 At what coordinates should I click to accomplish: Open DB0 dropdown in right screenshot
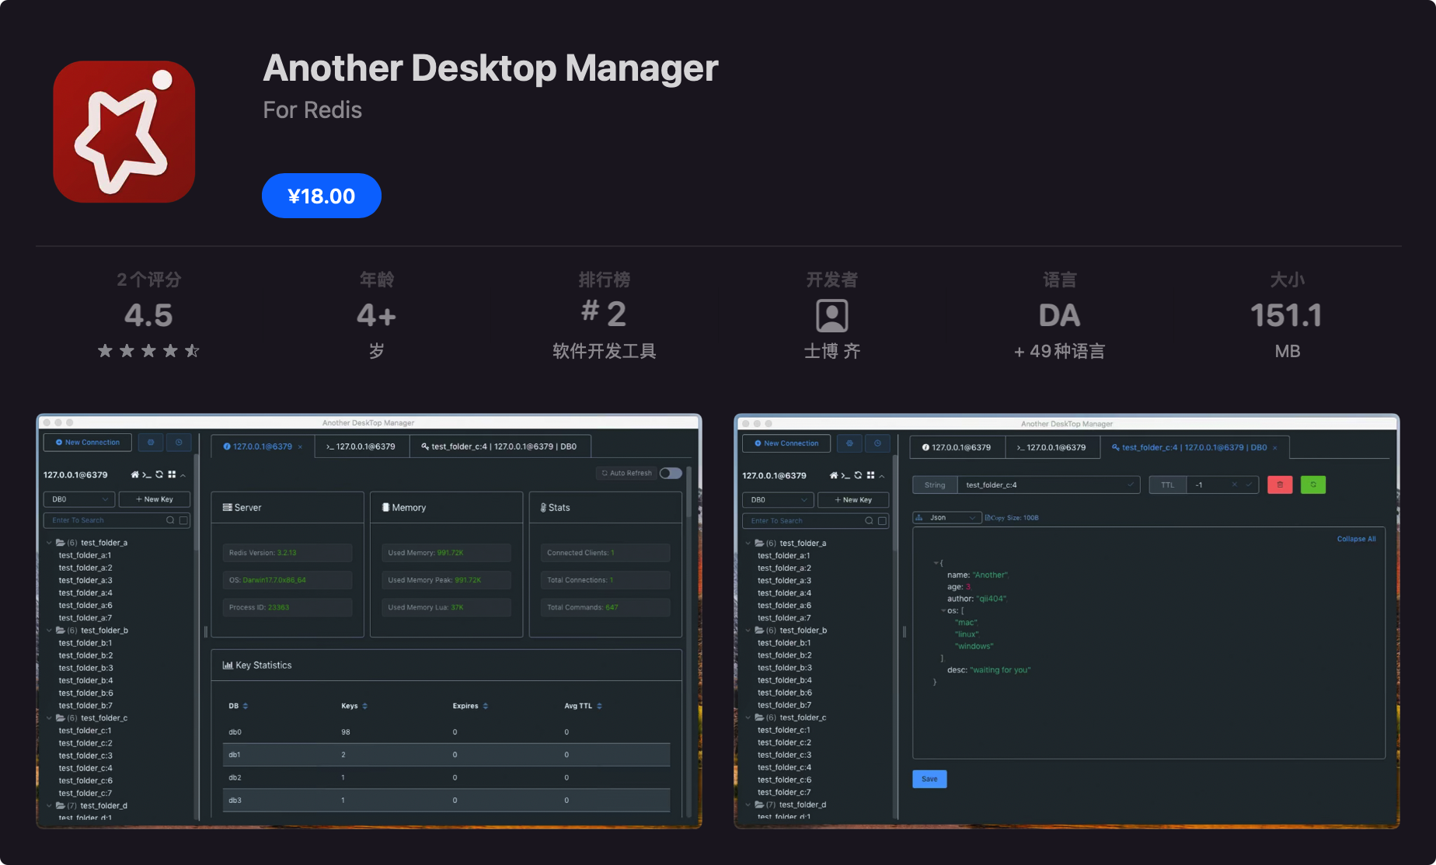point(778,500)
